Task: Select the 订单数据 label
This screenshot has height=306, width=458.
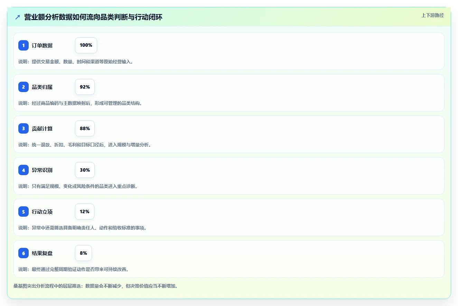Action: coord(42,45)
